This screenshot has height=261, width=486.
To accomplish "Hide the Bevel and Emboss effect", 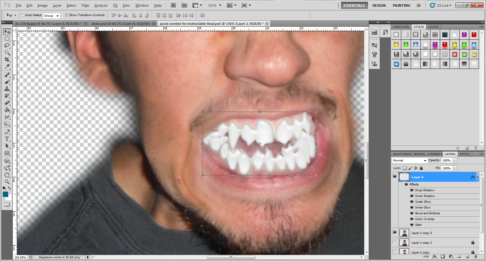I will tap(412, 213).
